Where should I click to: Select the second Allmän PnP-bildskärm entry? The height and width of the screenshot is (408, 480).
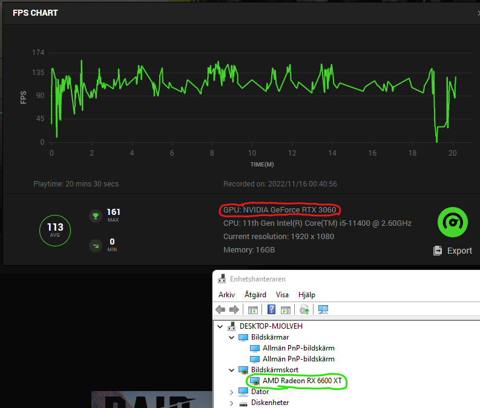pos(298,359)
